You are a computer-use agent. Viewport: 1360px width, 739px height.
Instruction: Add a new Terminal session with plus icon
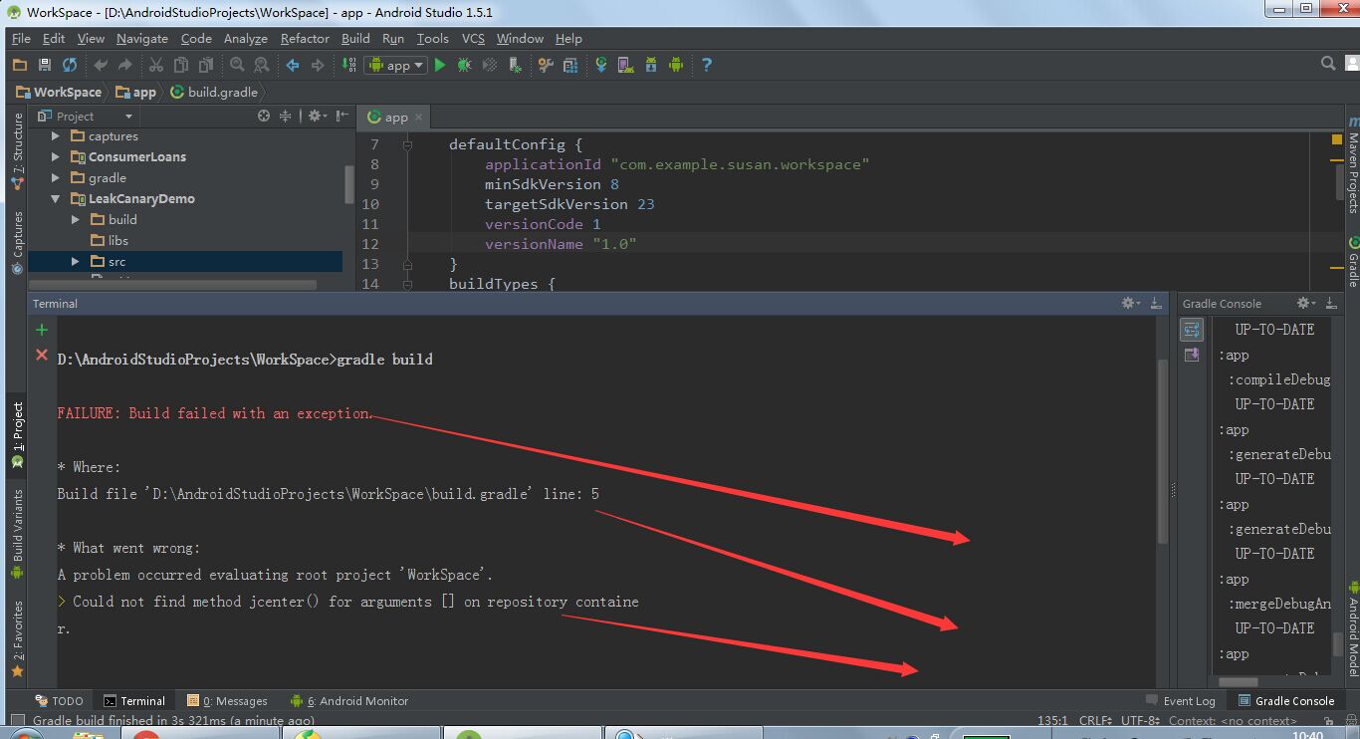coord(42,330)
